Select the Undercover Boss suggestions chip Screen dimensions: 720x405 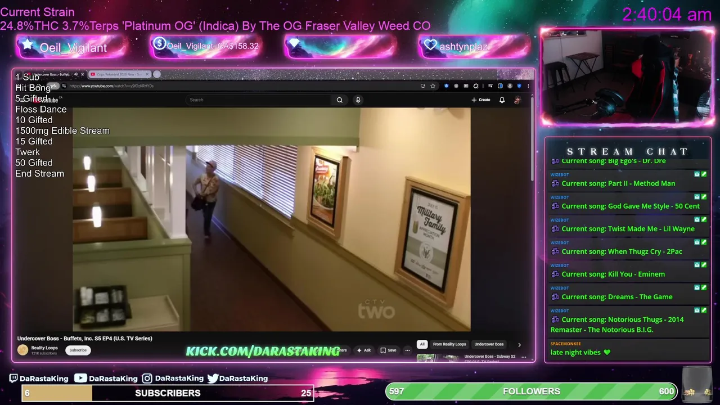(x=489, y=344)
